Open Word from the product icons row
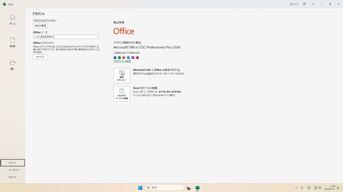Image resolution: width=343 pixels, height=192 pixels. point(115,57)
